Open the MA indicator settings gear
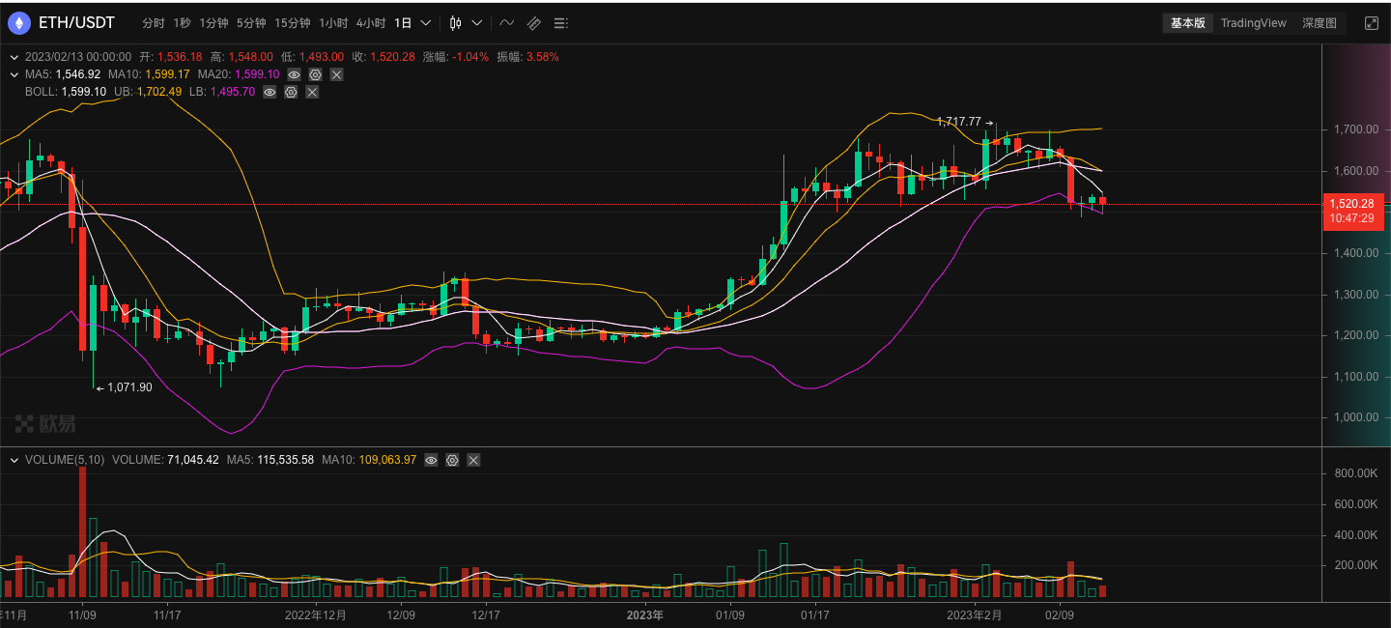The height and width of the screenshot is (628, 1391). pos(315,73)
